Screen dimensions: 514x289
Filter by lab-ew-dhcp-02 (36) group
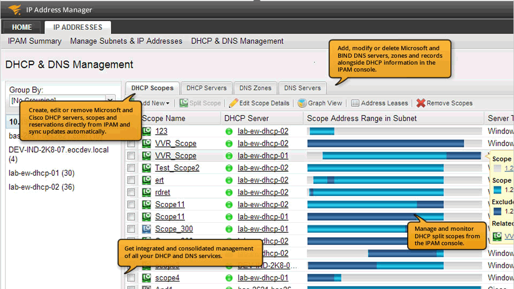tap(42, 187)
